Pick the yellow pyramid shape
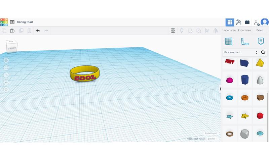The width and height of the screenshot is (269, 151). (260, 62)
